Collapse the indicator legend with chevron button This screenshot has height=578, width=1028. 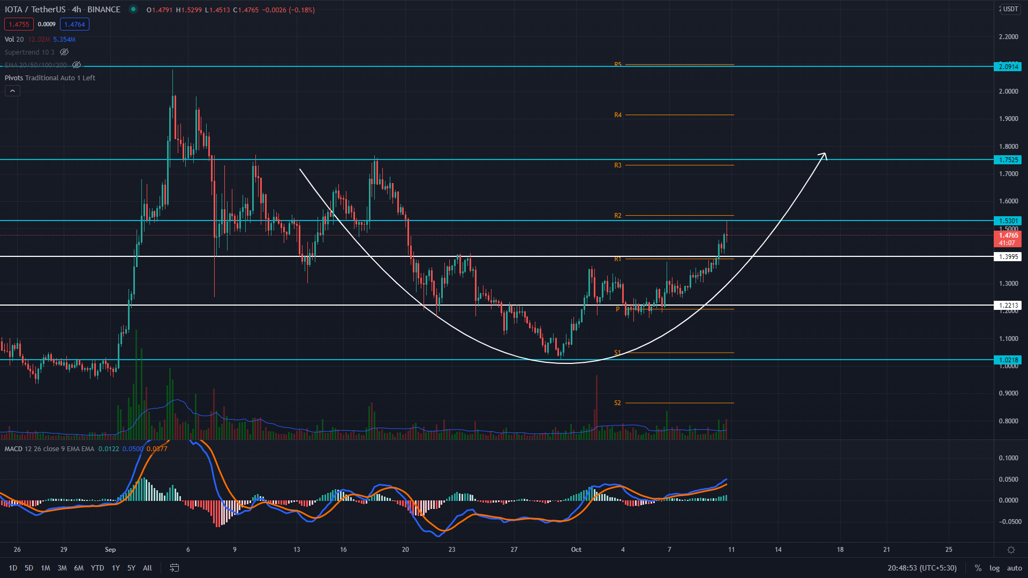pos(12,91)
